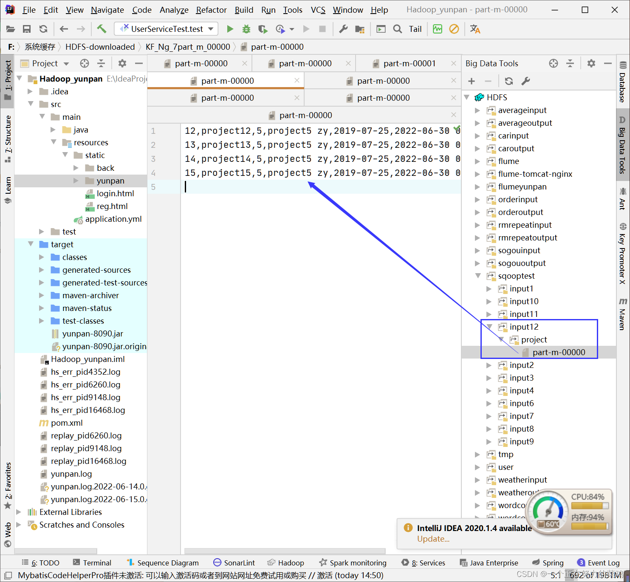Viewport: 630px width, 582px height.
Task: Open the Project view selector dropdown
Action: tap(45, 63)
